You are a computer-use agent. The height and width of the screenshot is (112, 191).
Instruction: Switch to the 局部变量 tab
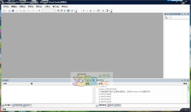17,105
